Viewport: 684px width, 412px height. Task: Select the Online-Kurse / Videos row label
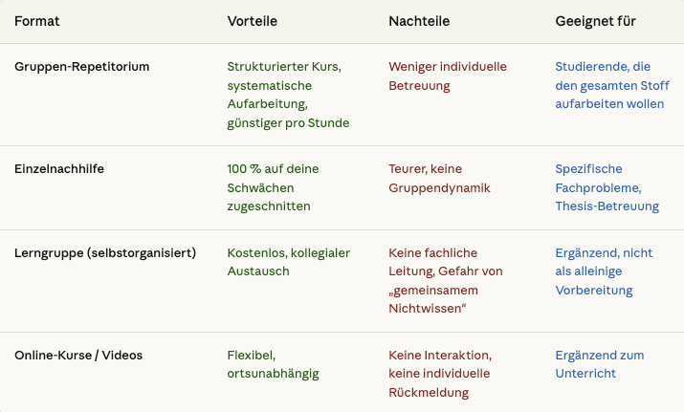click(x=78, y=356)
